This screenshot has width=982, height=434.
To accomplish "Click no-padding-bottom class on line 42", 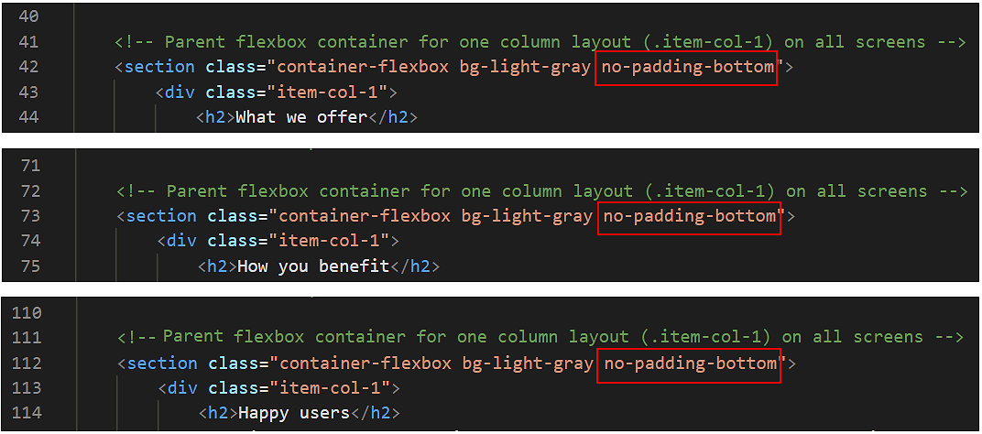I will click(x=687, y=67).
